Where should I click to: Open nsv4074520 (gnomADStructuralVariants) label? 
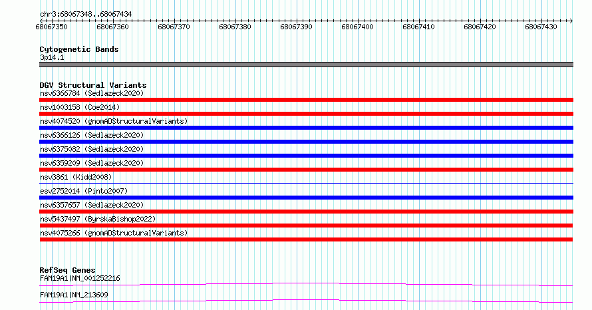point(114,121)
